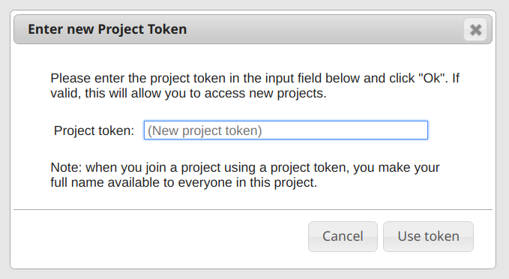
Task: Close the Enter new Project Token dialog
Action: (x=475, y=29)
